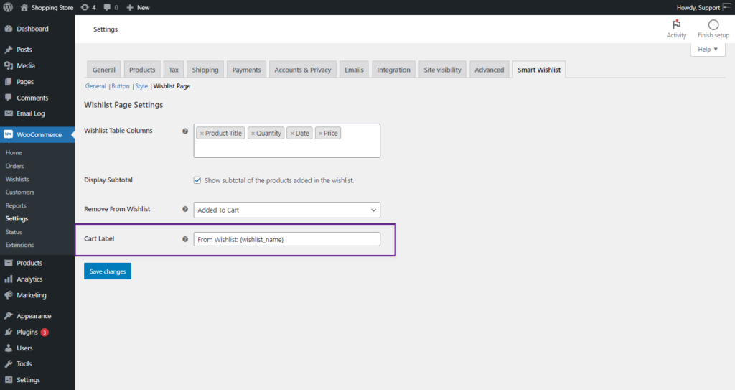Open the Integration tab
The image size is (735, 390).
tap(394, 70)
